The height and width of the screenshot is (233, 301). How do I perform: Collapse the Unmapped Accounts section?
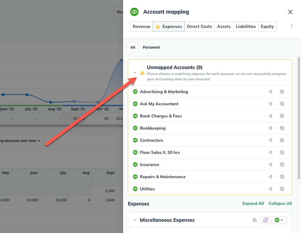(135, 73)
